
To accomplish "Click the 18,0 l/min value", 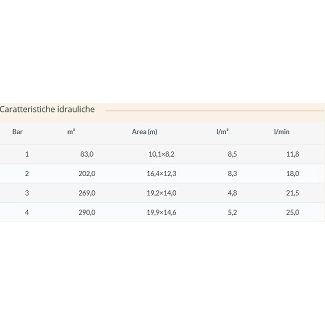I will click(292, 173).
